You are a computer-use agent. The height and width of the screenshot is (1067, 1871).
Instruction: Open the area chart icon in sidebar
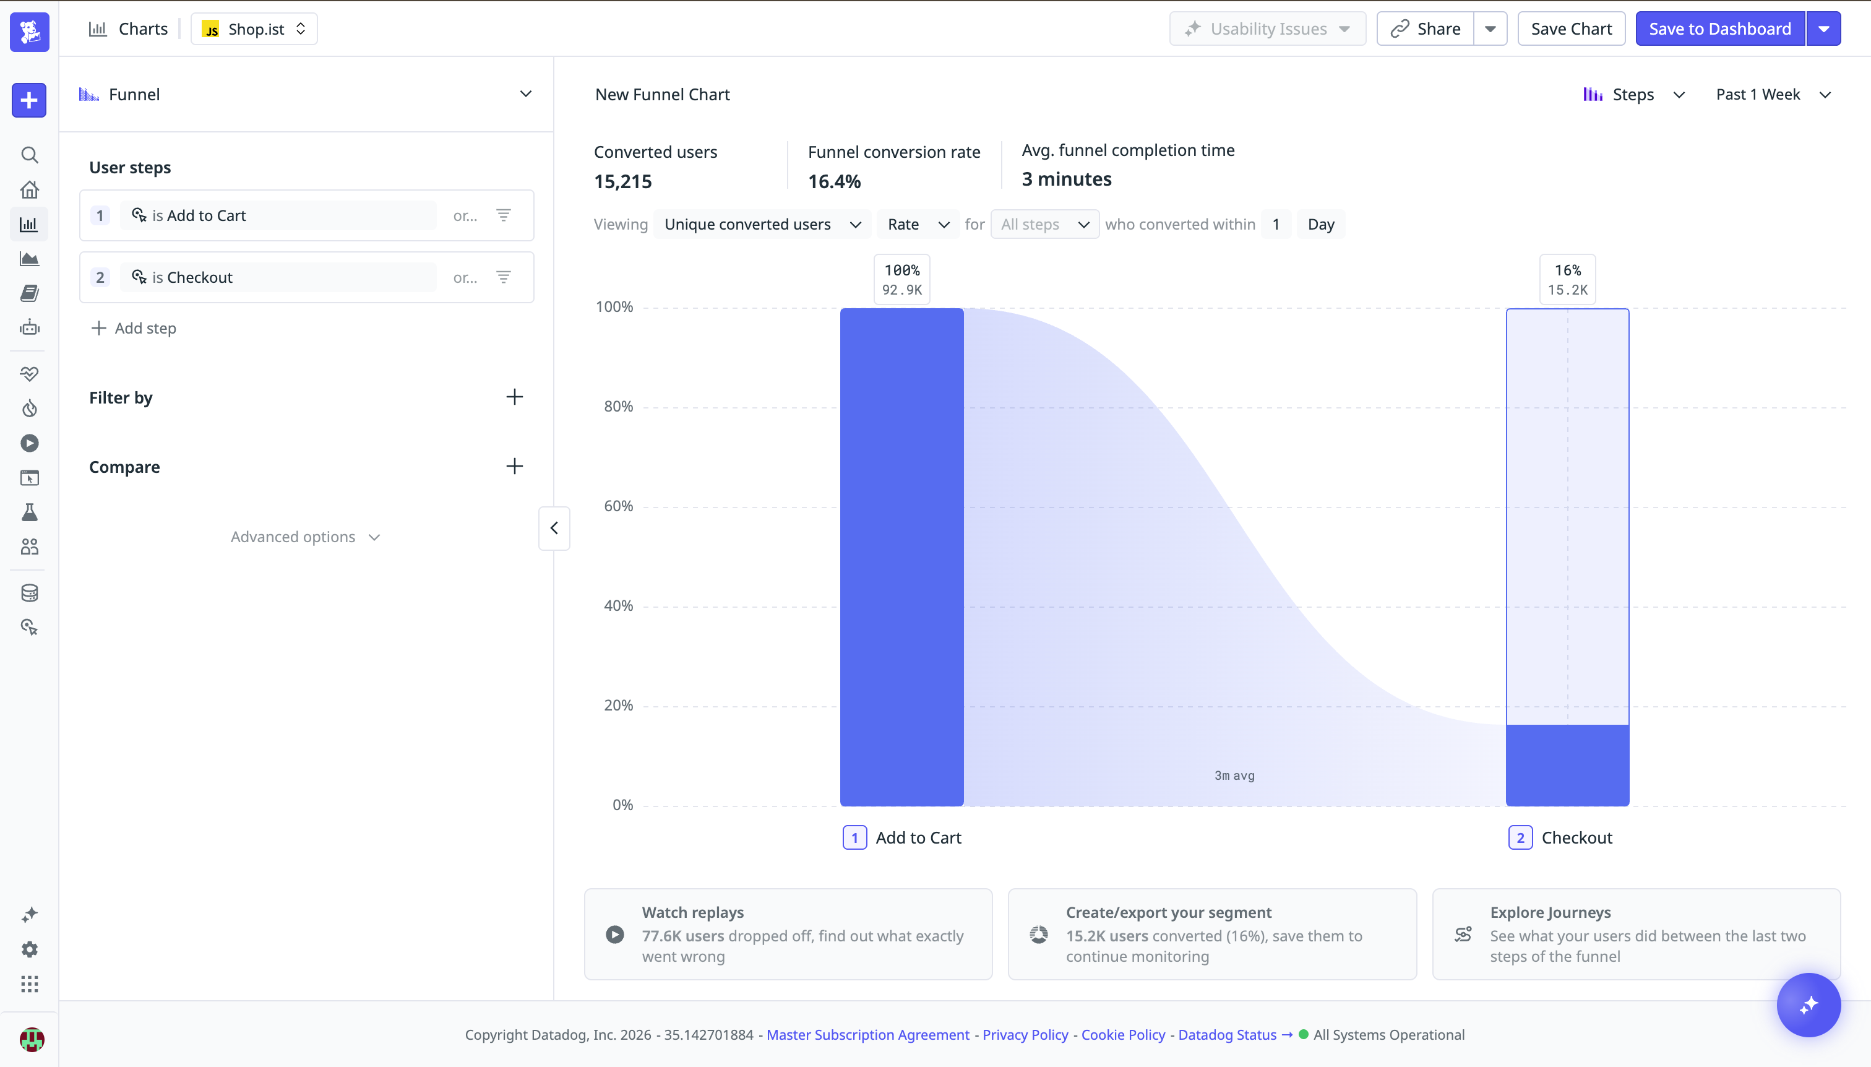pyautogui.click(x=29, y=259)
